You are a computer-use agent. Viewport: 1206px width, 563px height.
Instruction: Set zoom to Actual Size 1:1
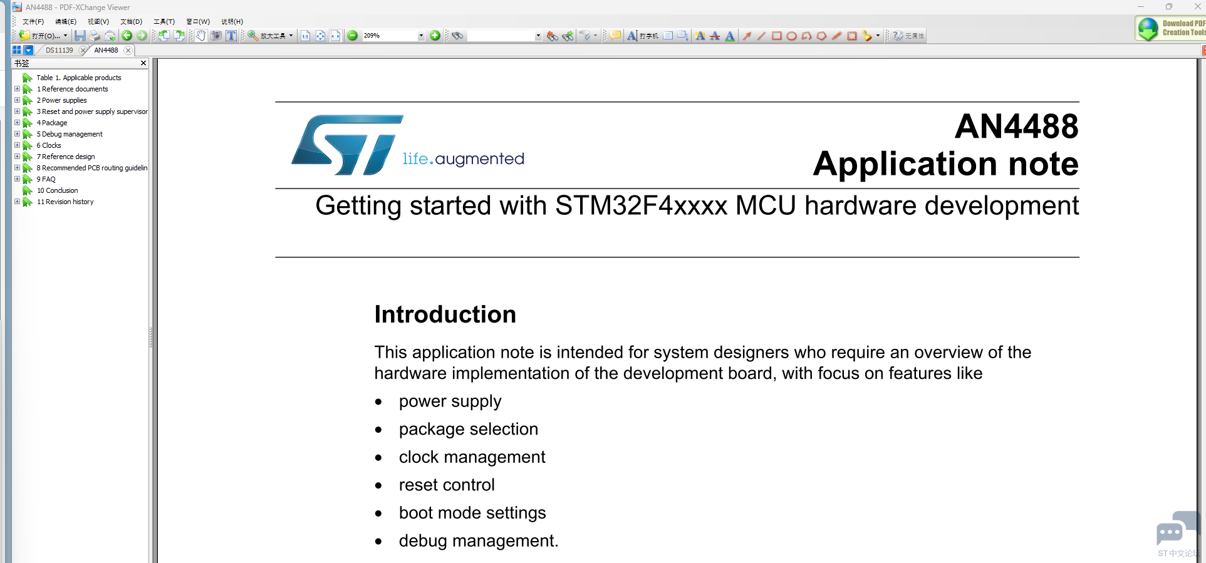pos(305,36)
